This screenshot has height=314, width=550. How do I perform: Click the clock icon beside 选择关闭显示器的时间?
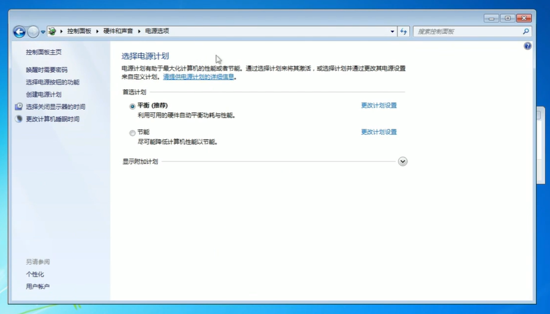[19, 107]
